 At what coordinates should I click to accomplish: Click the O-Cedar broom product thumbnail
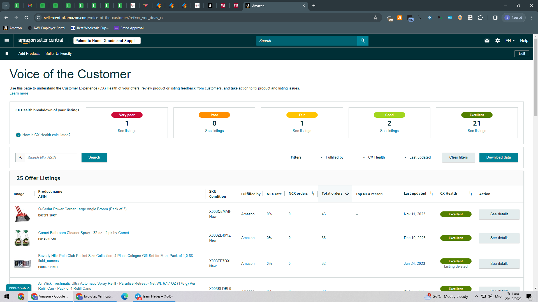[22, 214]
